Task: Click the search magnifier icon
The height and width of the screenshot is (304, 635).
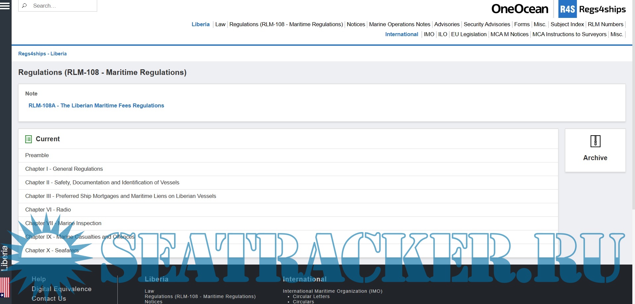Action: coord(23,5)
